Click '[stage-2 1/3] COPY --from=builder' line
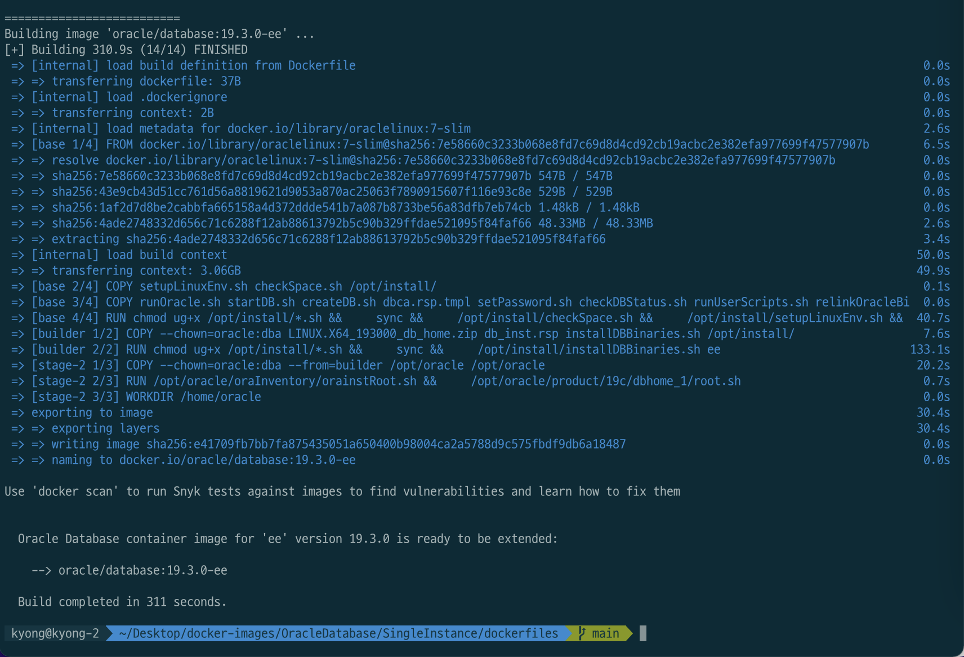 278,365
